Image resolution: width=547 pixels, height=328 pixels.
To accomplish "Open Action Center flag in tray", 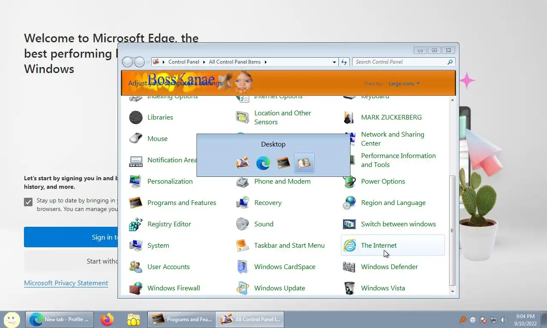I will pyautogui.click(x=483, y=319).
